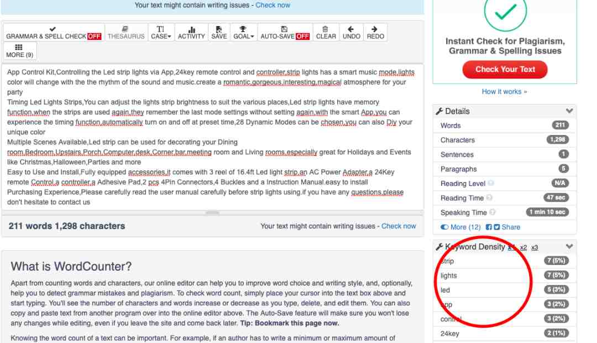The height and width of the screenshot is (343, 597).
Task: Click the Speaking Time info icon
Action: click(493, 212)
